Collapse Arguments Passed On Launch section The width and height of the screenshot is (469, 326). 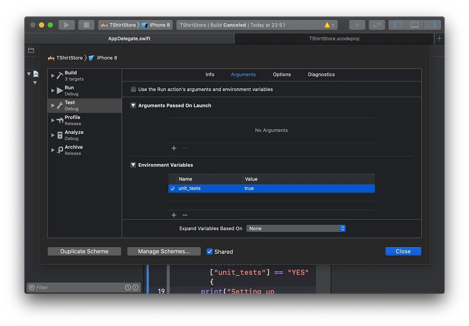click(133, 106)
